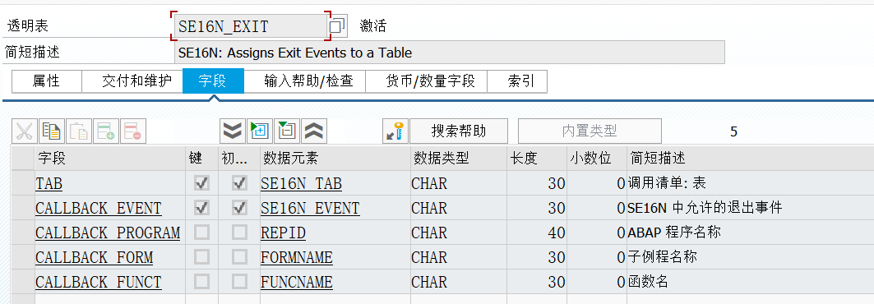
Task: Click the TAB field name
Action: click(49, 184)
